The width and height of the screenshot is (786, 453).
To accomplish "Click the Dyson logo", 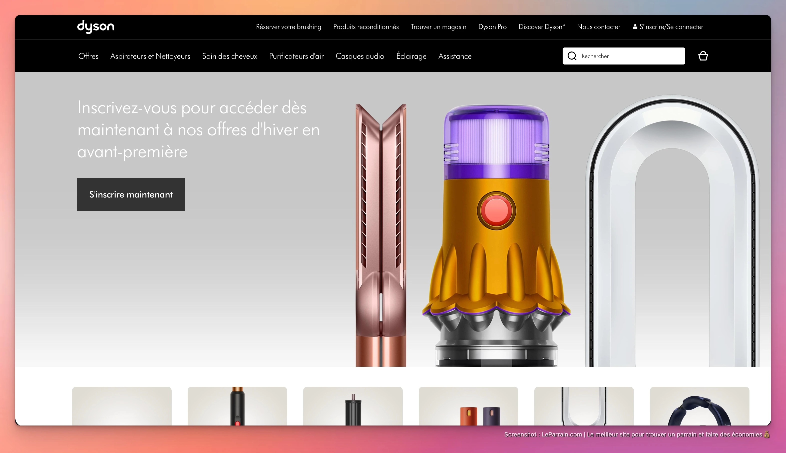I will [x=96, y=27].
